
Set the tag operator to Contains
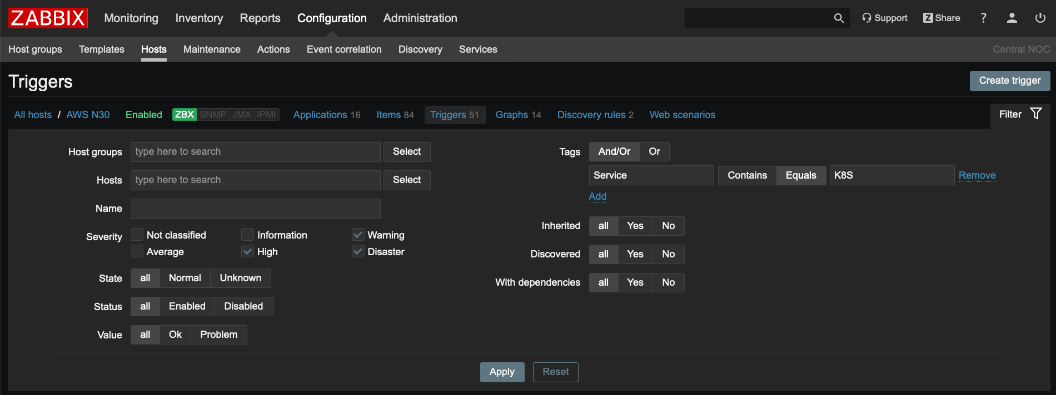tap(747, 175)
